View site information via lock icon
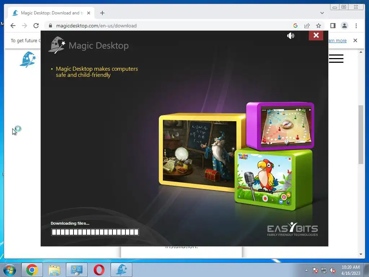This screenshot has width=369, height=277. (x=50, y=26)
